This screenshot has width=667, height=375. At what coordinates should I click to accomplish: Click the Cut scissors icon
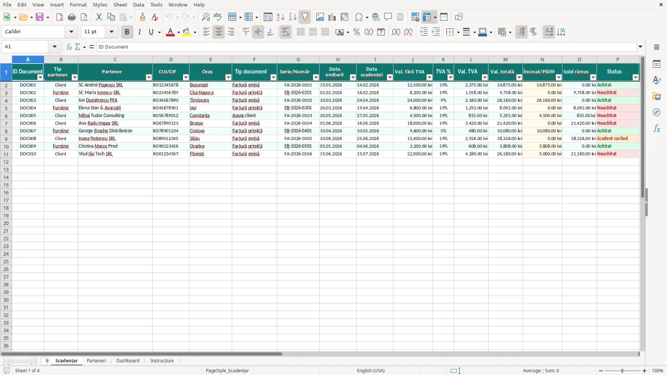99,17
